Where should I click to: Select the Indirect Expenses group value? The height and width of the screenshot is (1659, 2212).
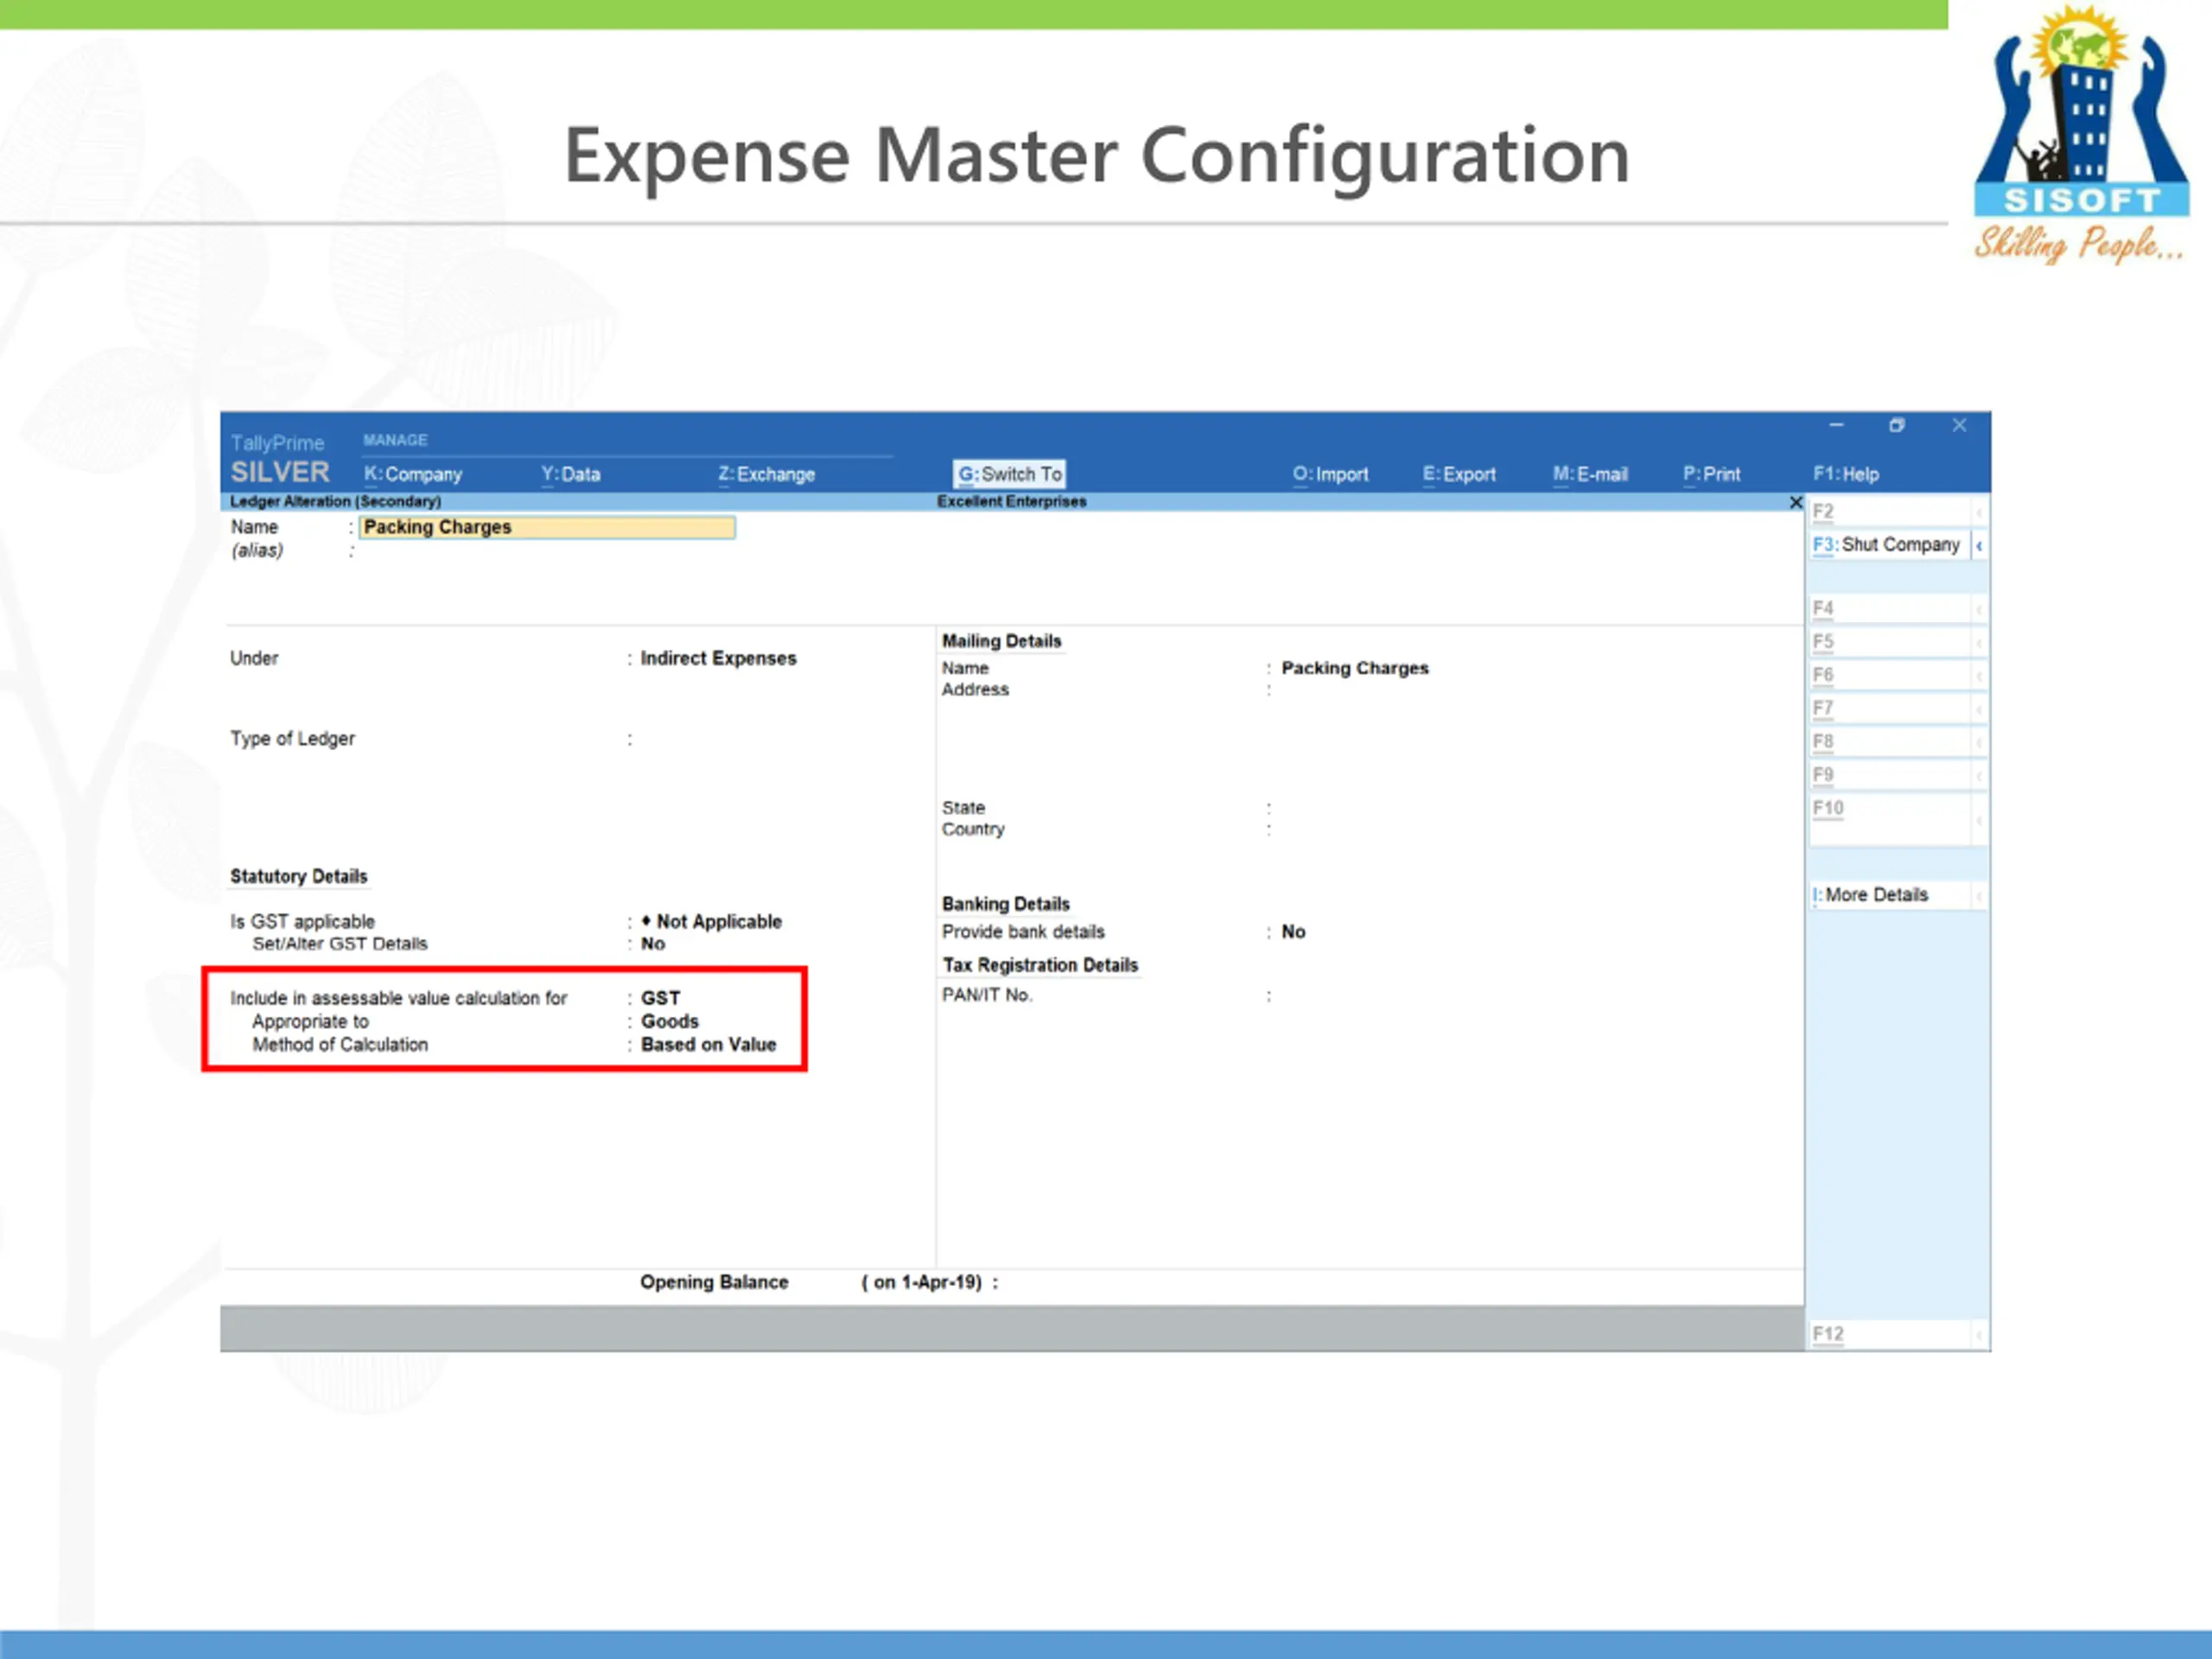[x=718, y=658]
